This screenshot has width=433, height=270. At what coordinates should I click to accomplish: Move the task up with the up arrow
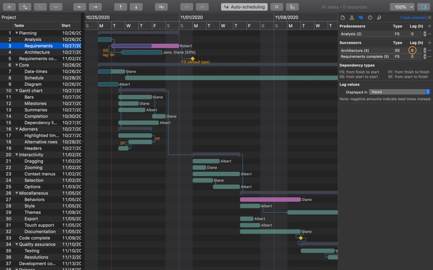pos(121,7)
